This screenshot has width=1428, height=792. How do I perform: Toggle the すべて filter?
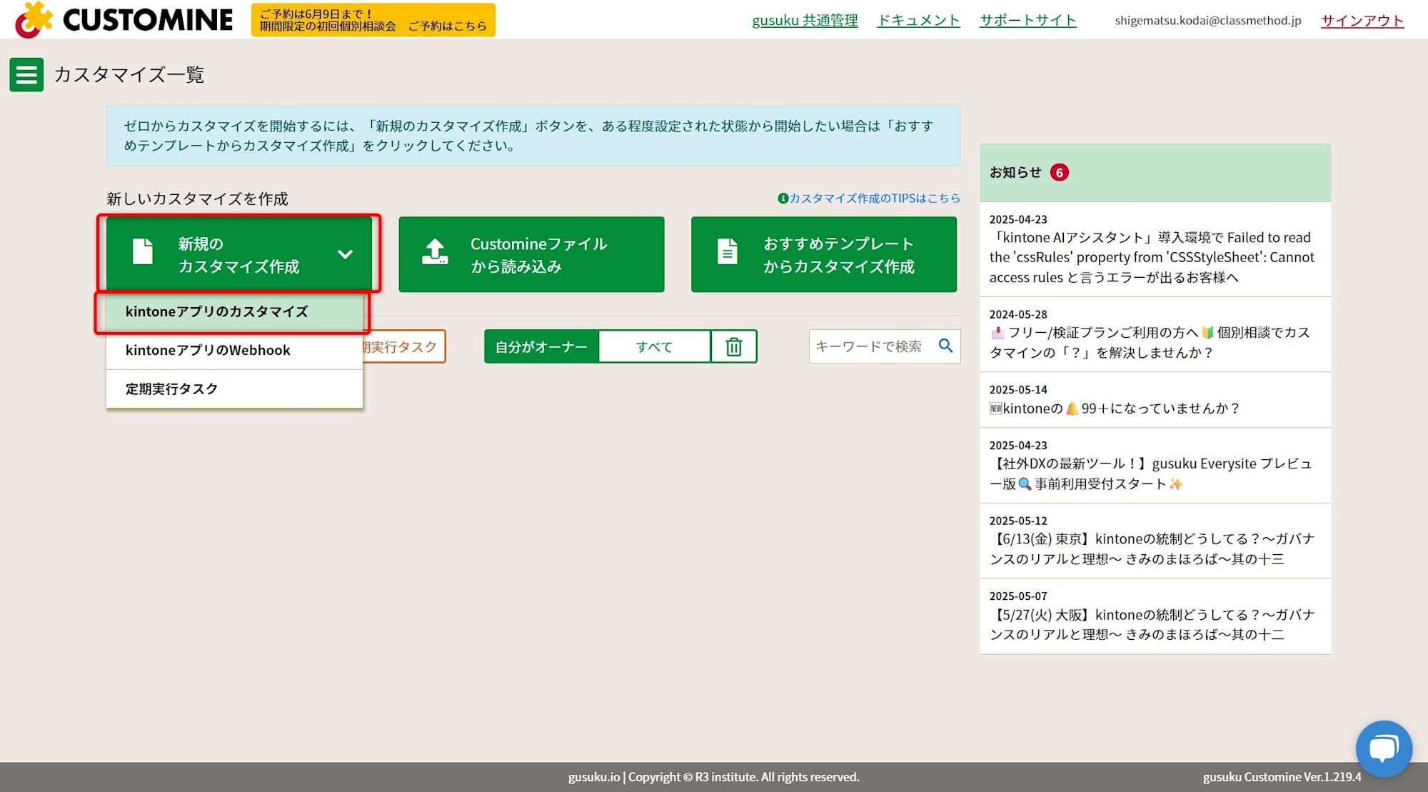(654, 346)
